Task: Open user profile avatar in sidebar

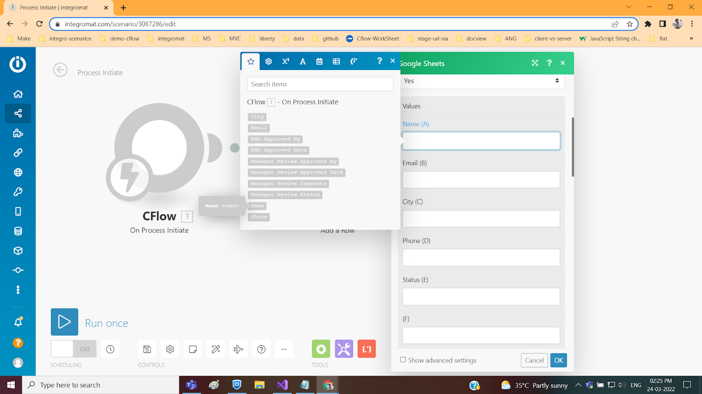Action: [x=18, y=362]
